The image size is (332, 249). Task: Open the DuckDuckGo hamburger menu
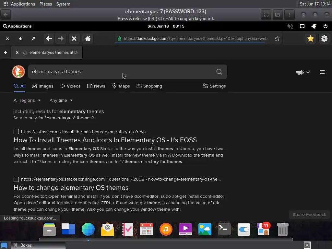click(322, 72)
